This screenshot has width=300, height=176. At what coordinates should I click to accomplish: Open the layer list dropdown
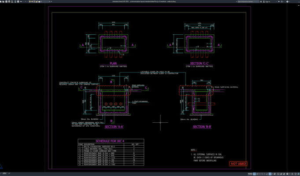point(50,1)
